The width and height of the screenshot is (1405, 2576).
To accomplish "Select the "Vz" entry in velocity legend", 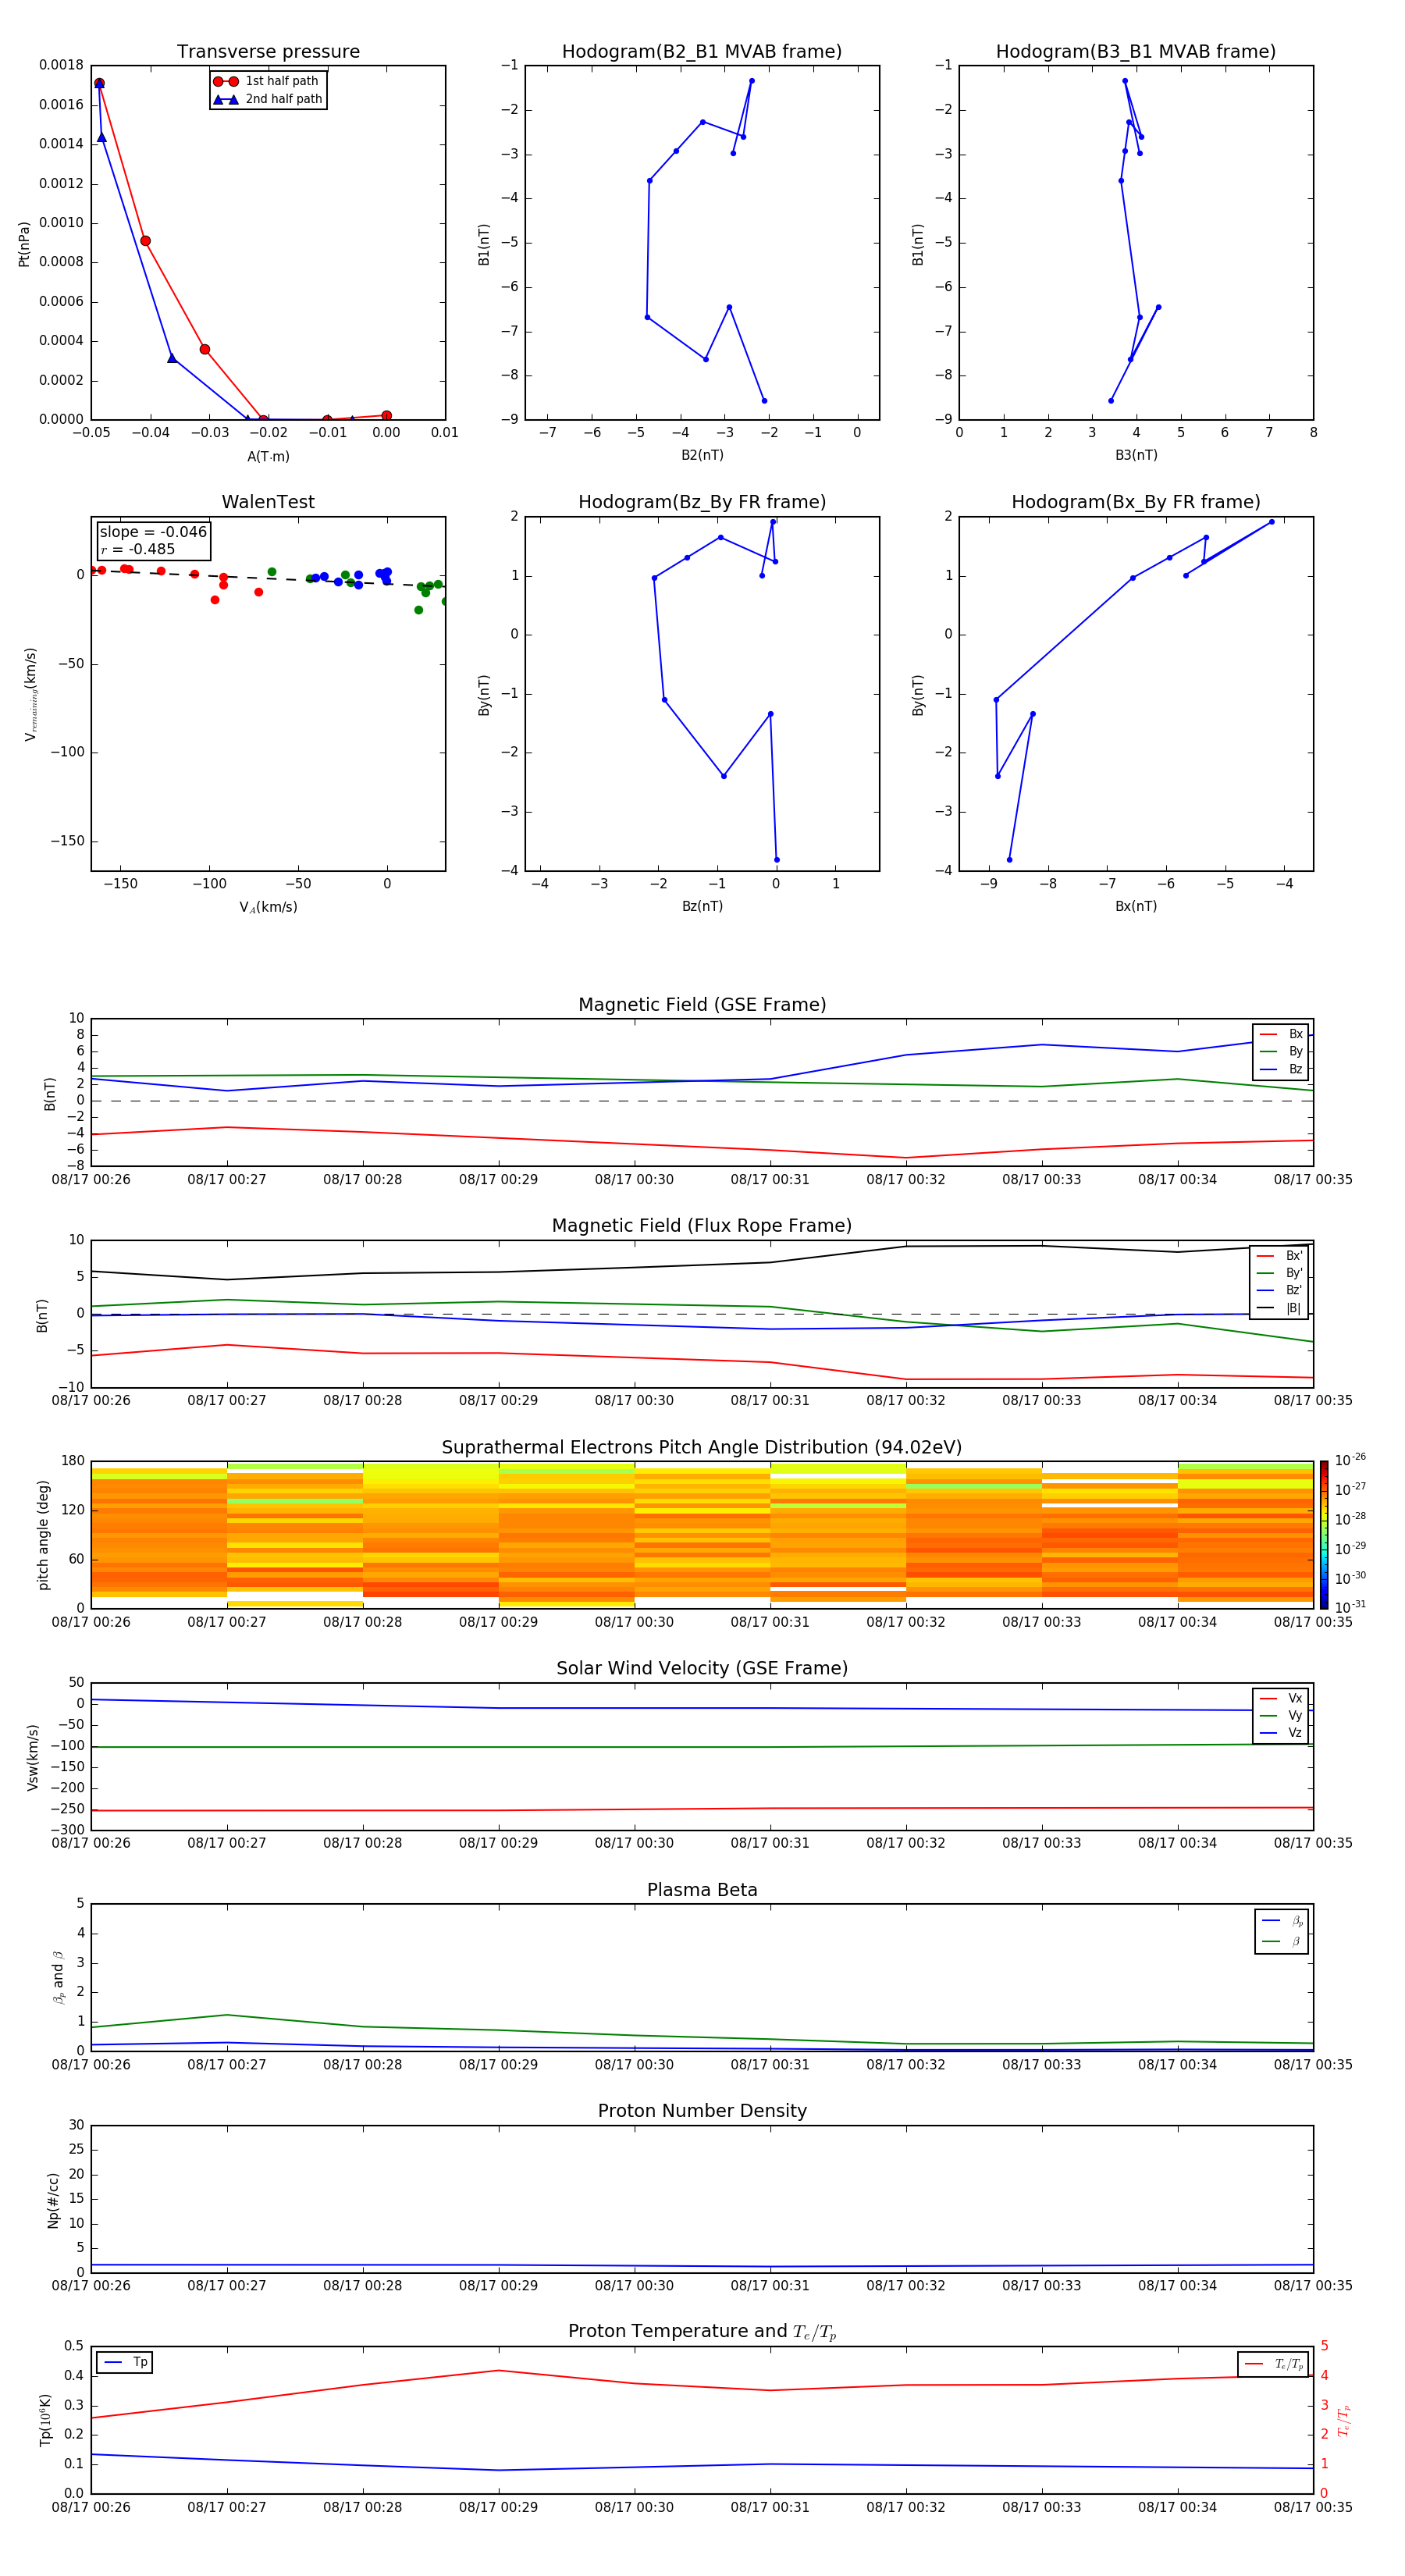I will point(1281,1733).
